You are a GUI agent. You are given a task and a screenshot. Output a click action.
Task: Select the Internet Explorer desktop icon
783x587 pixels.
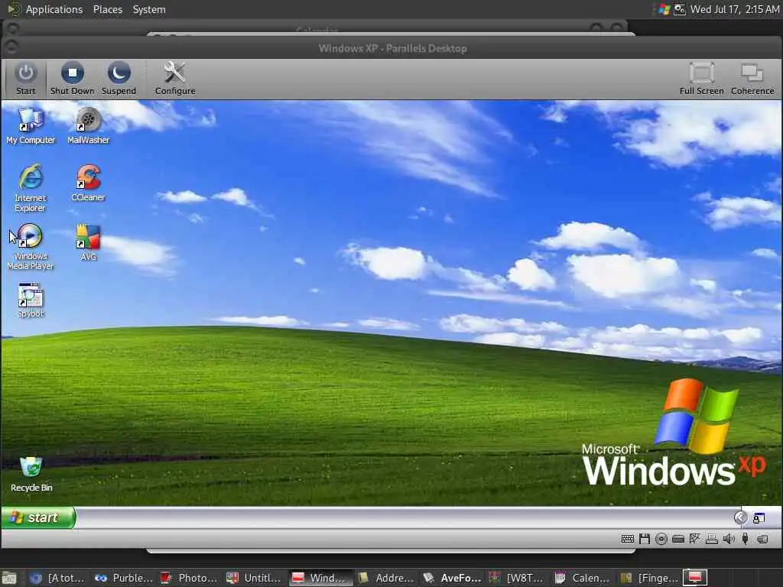coord(31,188)
